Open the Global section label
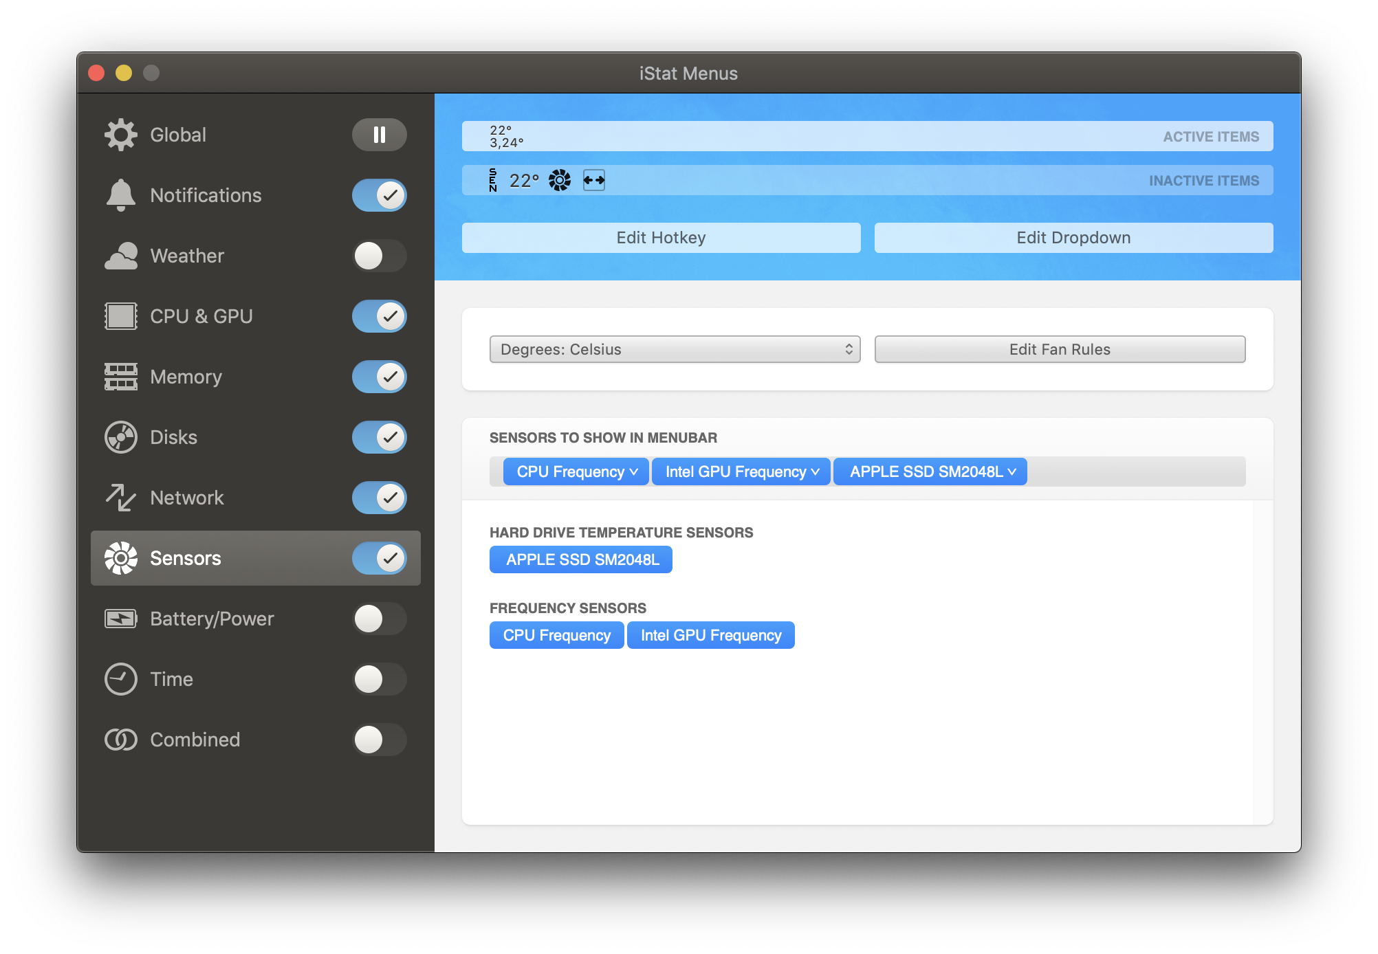This screenshot has height=954, width=1378. [x=178, y=135]
